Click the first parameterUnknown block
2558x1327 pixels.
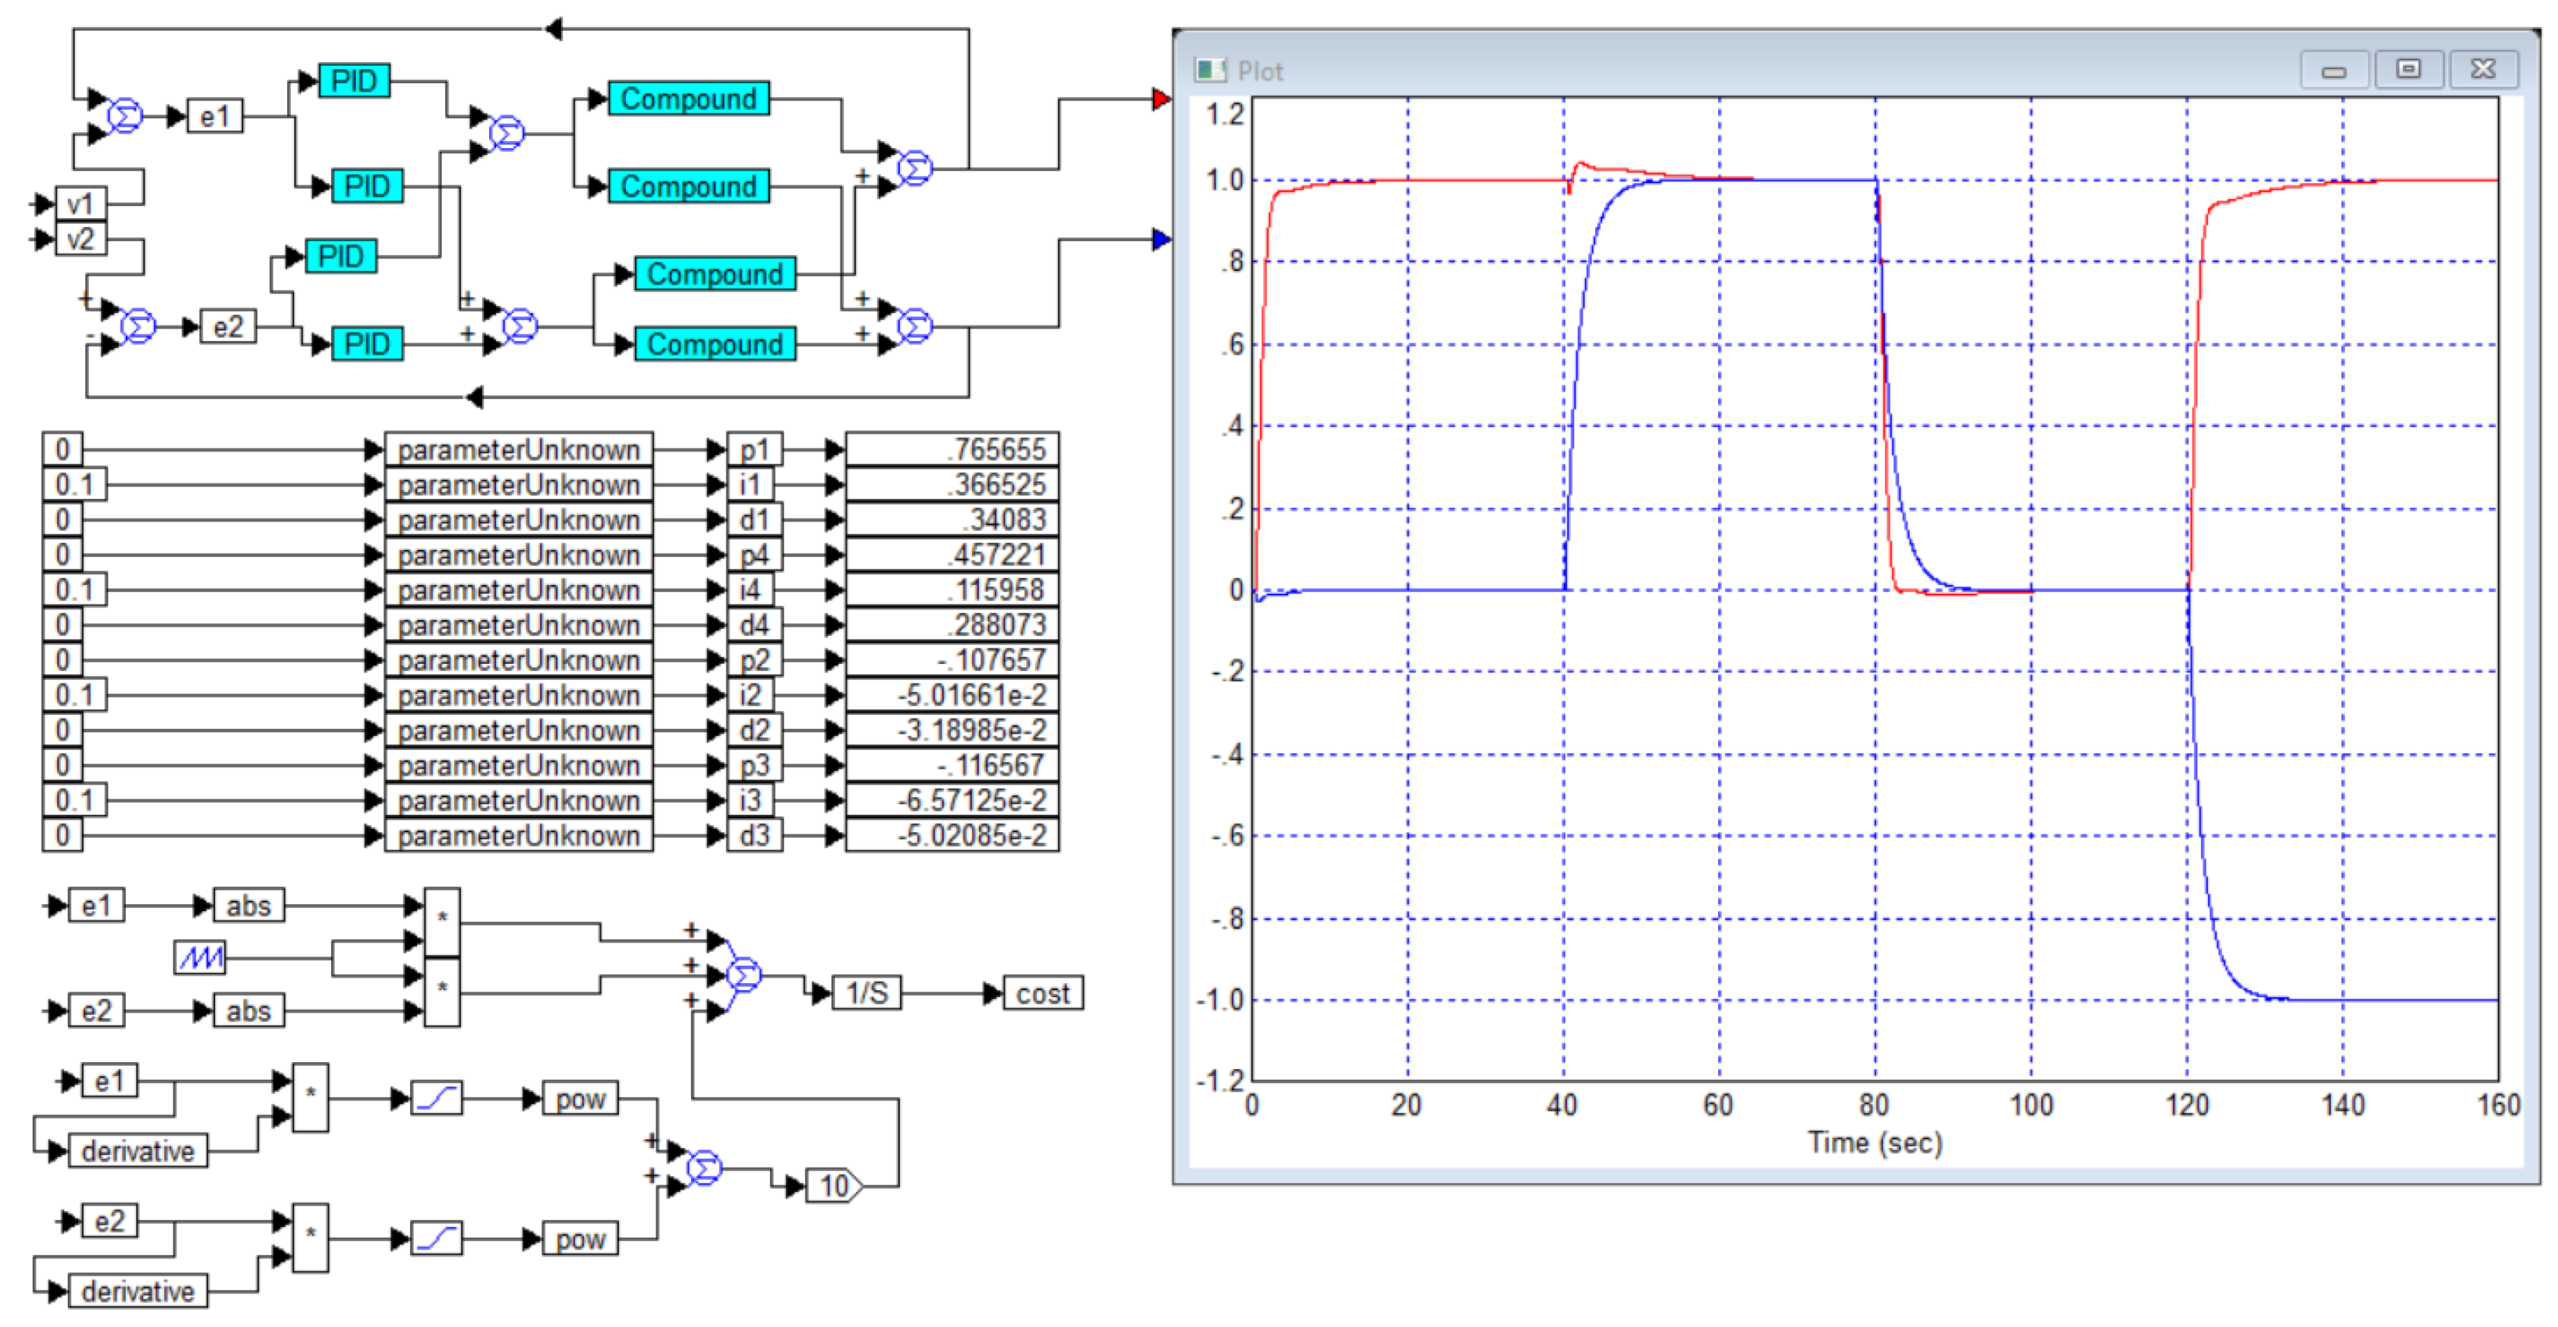518,449
